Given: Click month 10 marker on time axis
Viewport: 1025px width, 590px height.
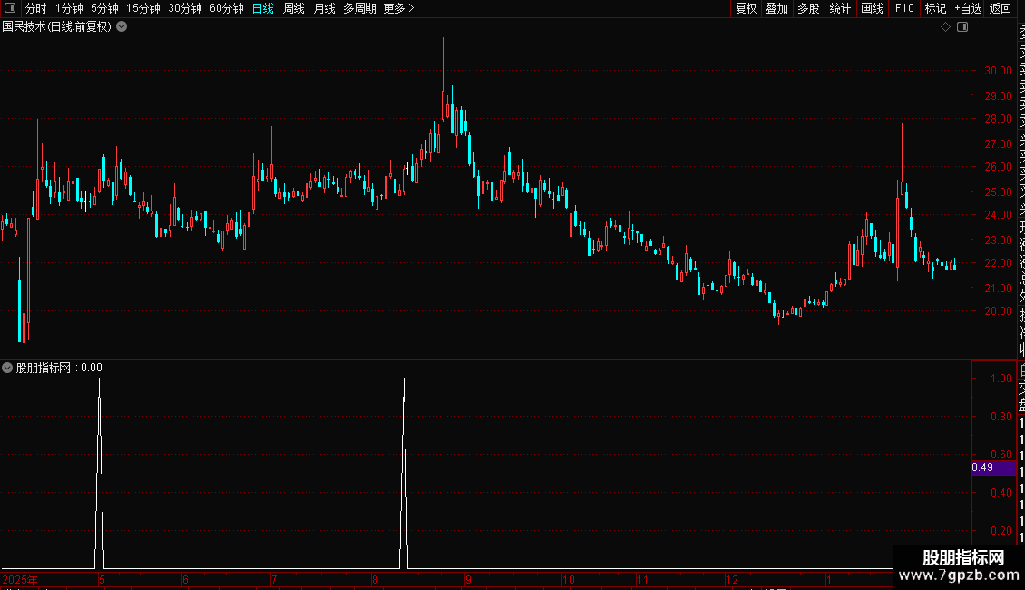Looking at the screenshot, I should pyautogui.click(x=568, y=580).
